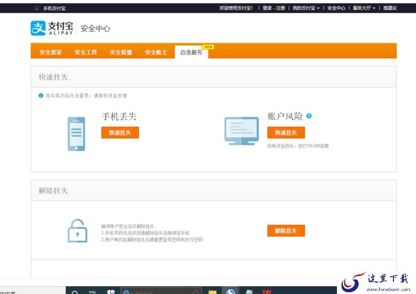Click the blue info icon before 挂失成功后无法登录
The width and height of the screenshot is (416, 294).
pos(41,96)
